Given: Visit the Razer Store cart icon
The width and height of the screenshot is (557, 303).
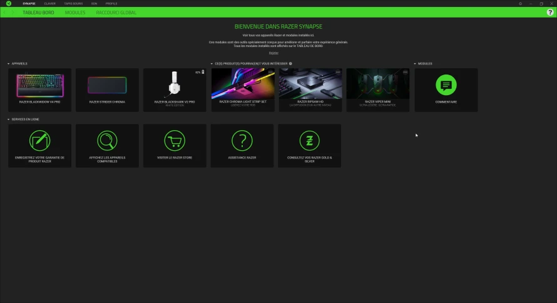Looking at the screenshot, I should coord(175,141).
